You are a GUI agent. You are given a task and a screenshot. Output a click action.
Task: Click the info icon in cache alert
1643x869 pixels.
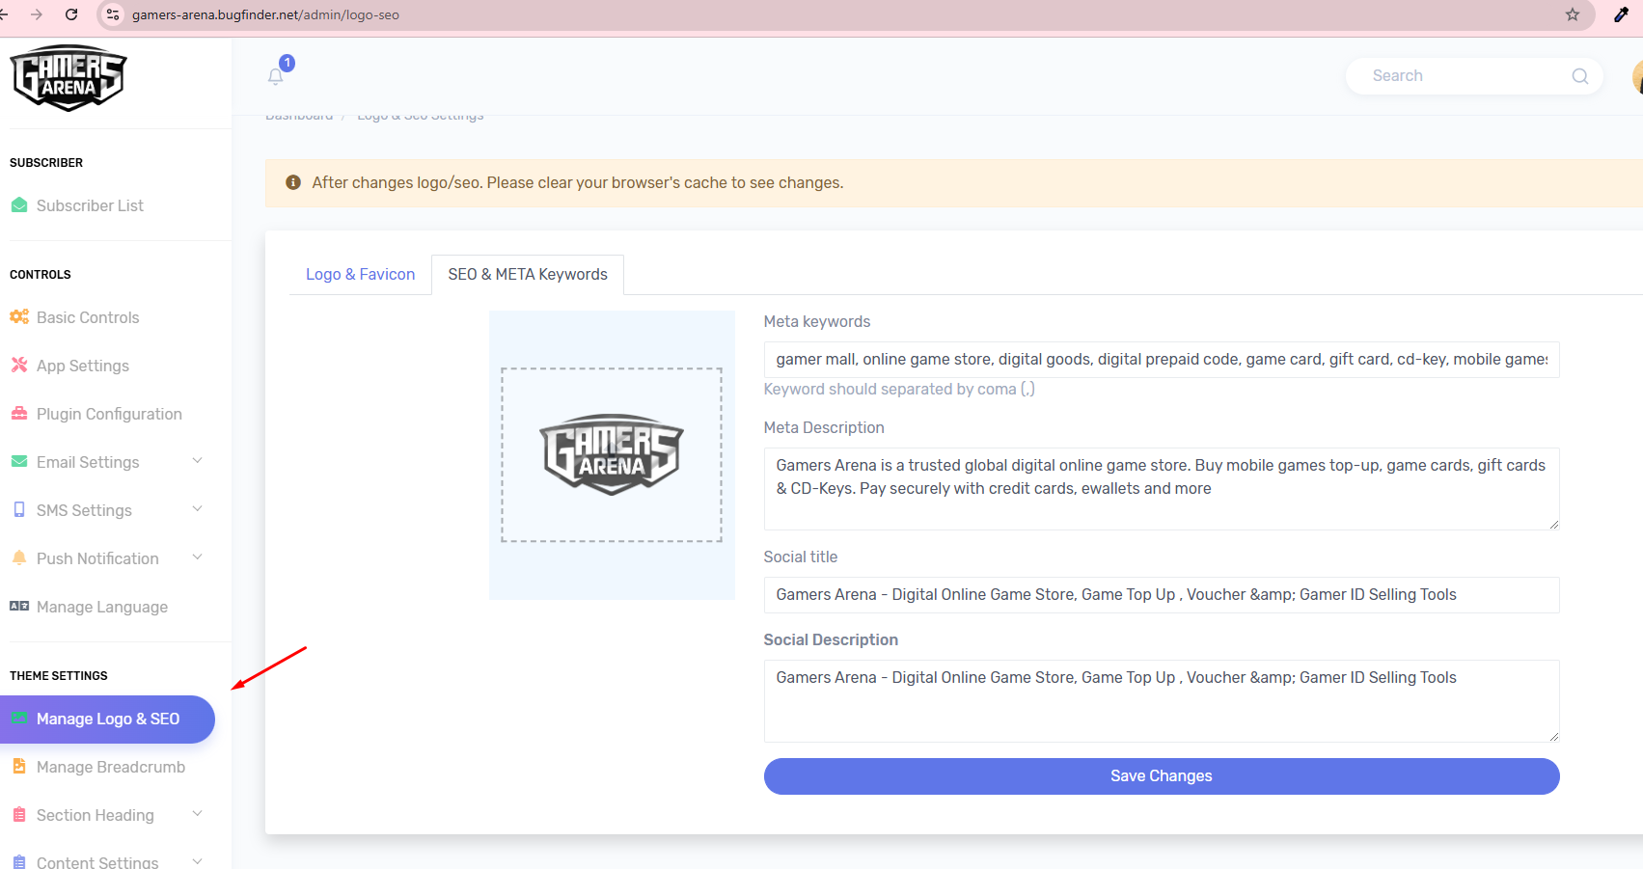(x=293, y=182)
